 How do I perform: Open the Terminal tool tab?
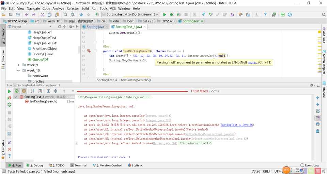coord(78,165)
